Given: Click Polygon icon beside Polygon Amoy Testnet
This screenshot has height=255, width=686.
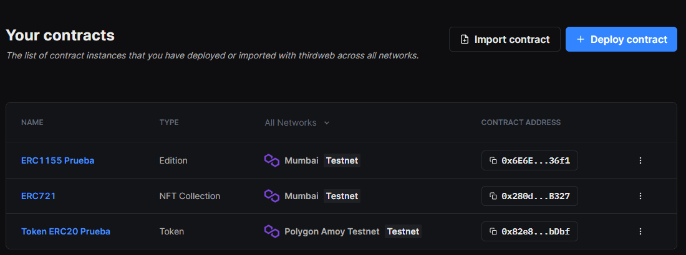Looking at the screenshot, I should pos(272,231).
